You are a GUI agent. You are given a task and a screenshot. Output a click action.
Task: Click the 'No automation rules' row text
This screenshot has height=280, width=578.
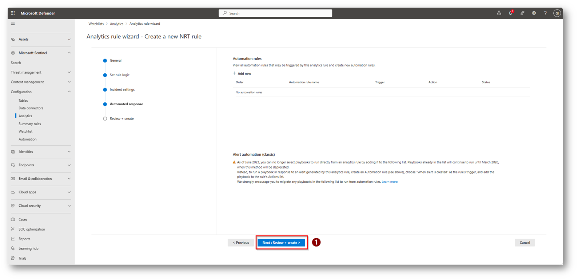tap(249, 93)
